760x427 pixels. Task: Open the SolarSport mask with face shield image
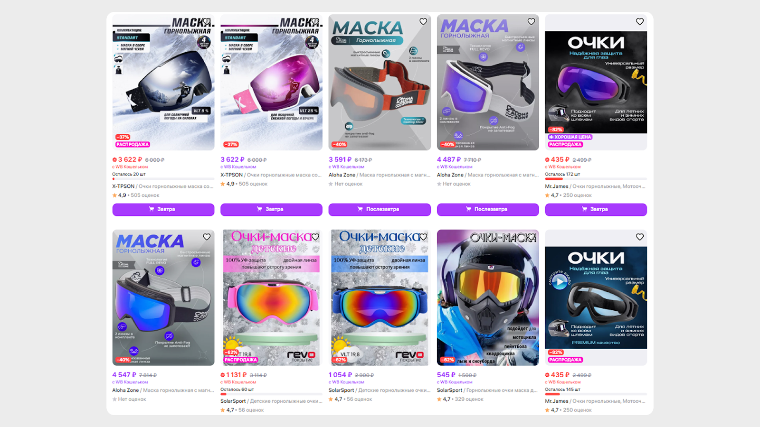point(488,297)
